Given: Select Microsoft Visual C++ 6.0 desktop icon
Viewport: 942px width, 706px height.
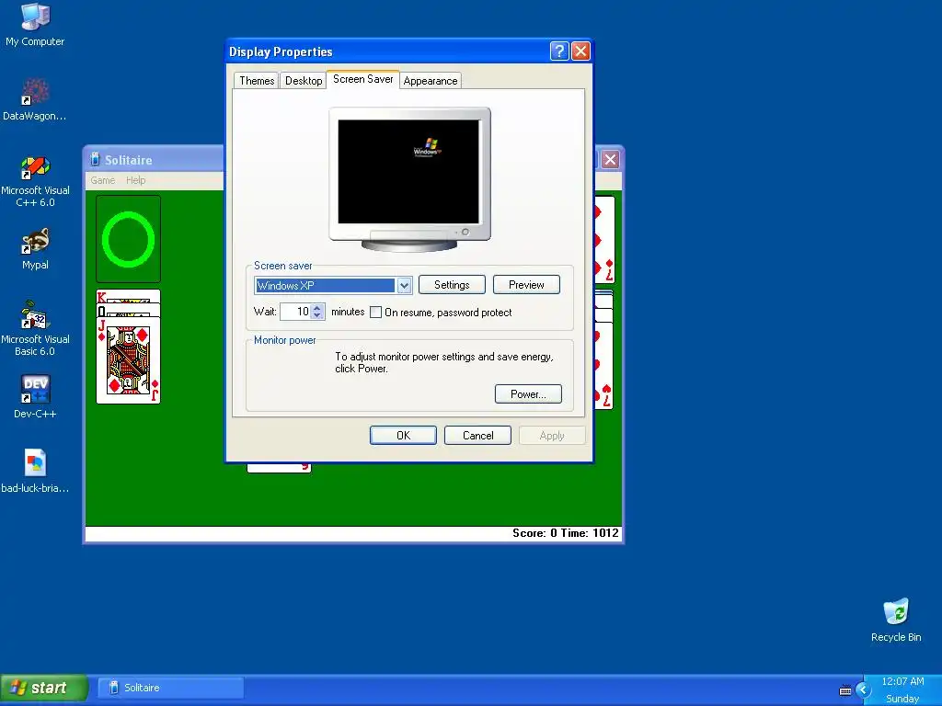Looking at the screenshot, I should tap(35, 180).
